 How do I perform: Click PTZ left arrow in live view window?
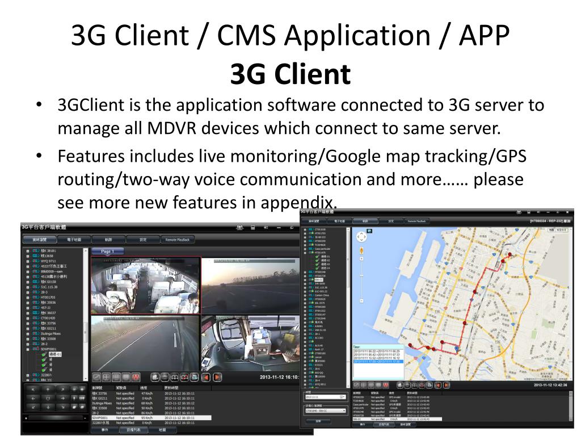33,398
